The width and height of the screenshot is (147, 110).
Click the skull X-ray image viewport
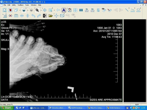point(61,61)
